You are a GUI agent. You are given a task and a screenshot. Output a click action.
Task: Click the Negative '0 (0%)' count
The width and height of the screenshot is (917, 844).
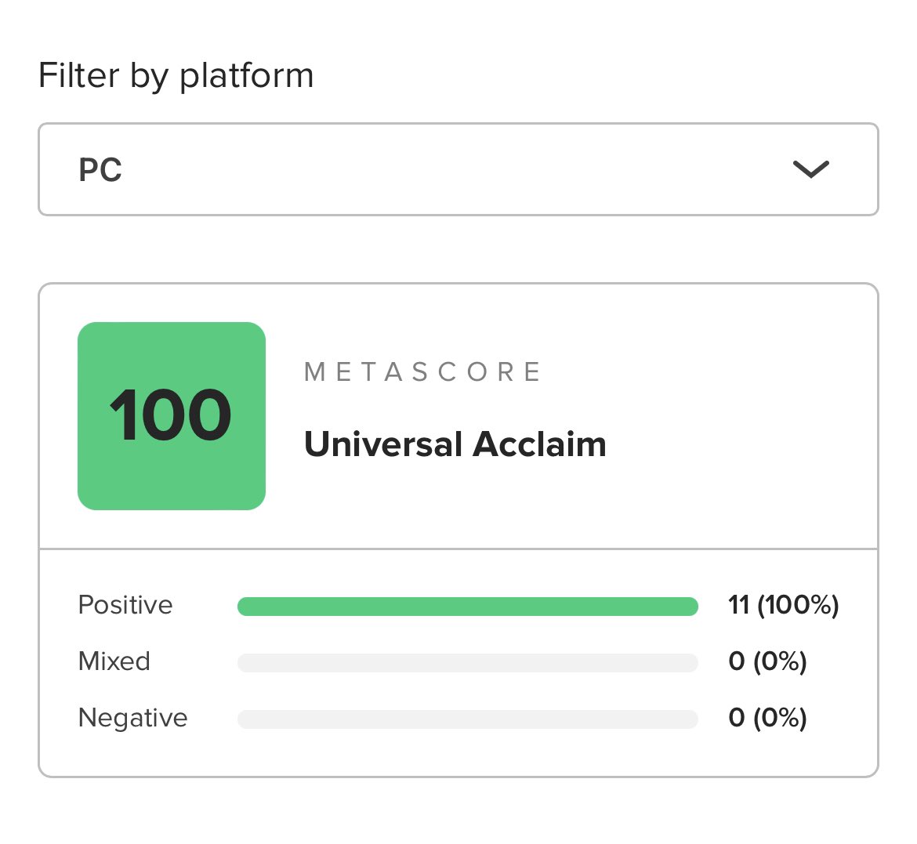tap(767, 718)
